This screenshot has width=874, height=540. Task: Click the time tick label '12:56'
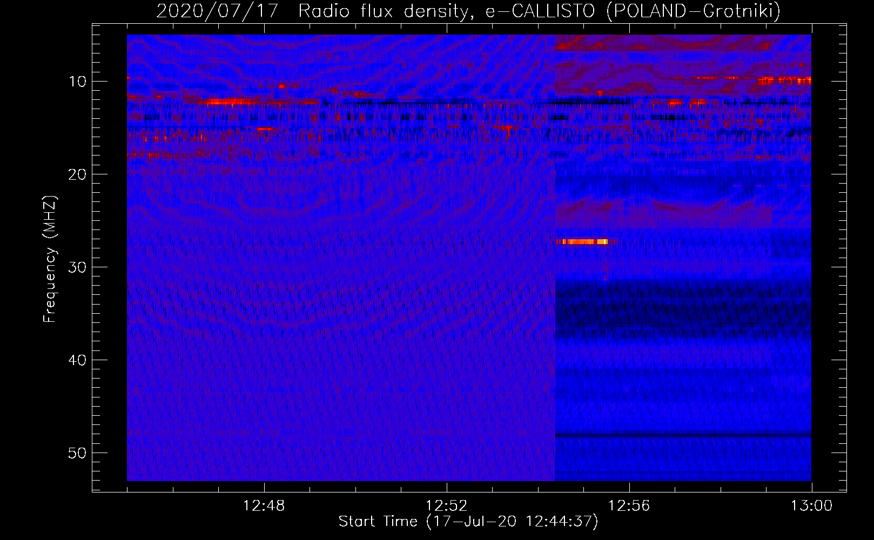pyautogui.click(x=629, y=506)
